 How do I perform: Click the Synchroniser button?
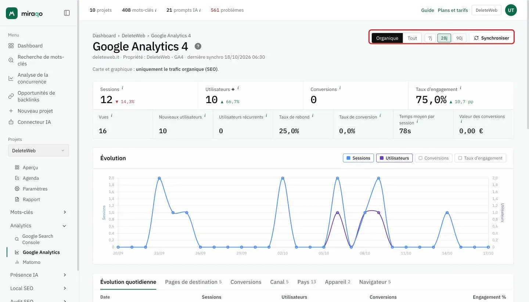pyautogui.click(x=492, y=38)
